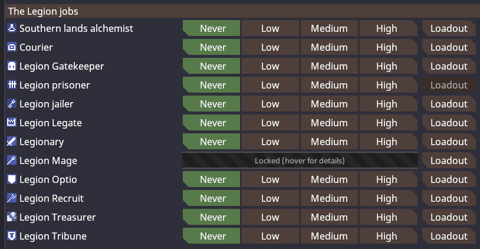Open Loadout for Legion Gatekeeper
480x249 pixels.
[449, 66]
